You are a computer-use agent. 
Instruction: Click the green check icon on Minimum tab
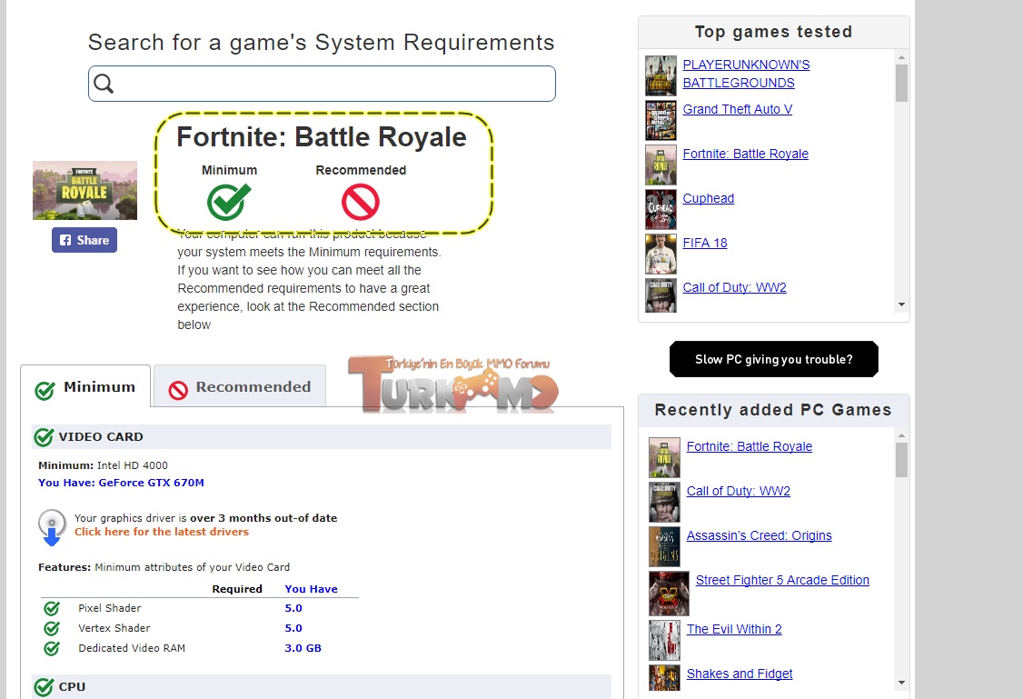45,390
